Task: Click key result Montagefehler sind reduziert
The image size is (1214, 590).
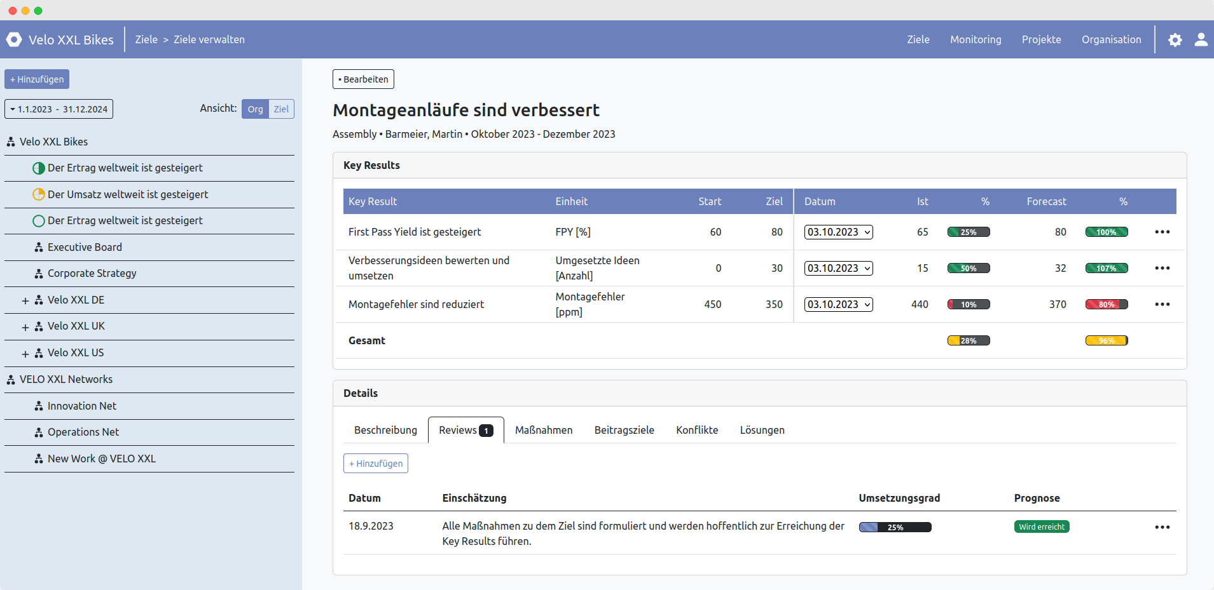Action: coord(416,304)
